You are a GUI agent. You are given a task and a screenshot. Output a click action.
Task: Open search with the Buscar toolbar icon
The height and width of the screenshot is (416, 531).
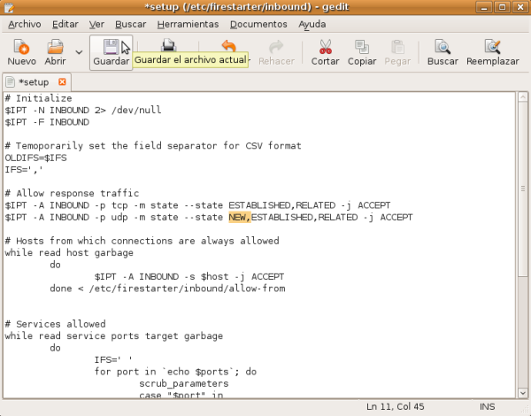click(442, 47)
